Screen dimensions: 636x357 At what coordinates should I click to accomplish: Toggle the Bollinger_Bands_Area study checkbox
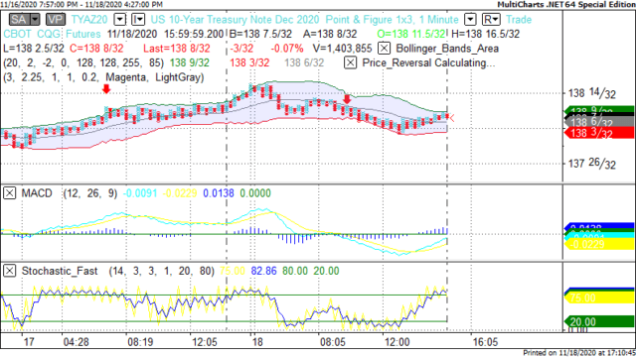pyautogui.click(x=384, y=49)
